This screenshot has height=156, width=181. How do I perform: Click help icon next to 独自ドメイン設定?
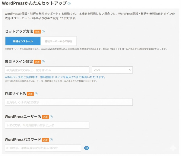point(43,62)
